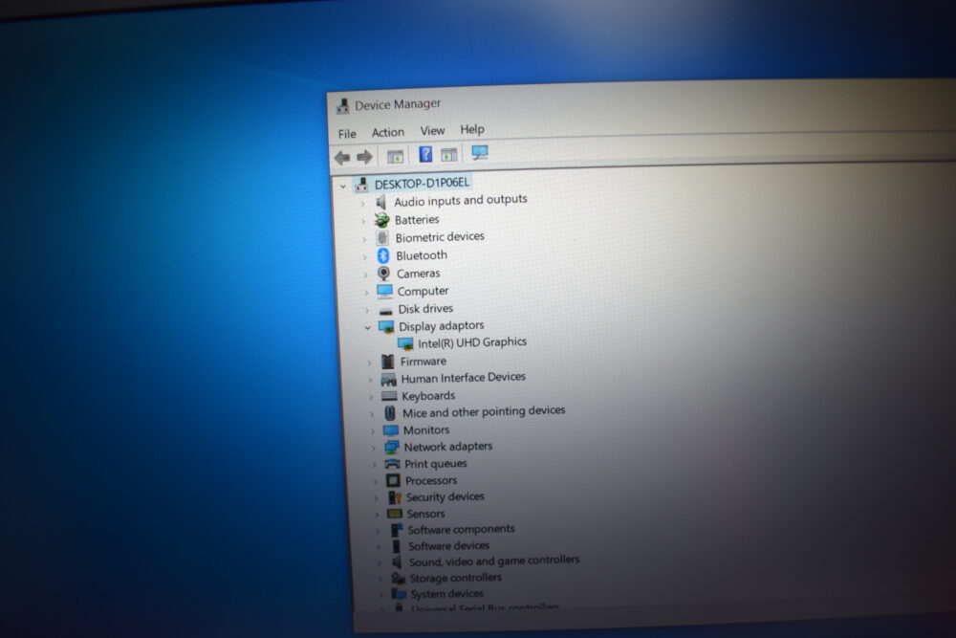Viewport: 956px width, 638px height.
Task: Click the System devices folder icon
Action: click(399, 593)
